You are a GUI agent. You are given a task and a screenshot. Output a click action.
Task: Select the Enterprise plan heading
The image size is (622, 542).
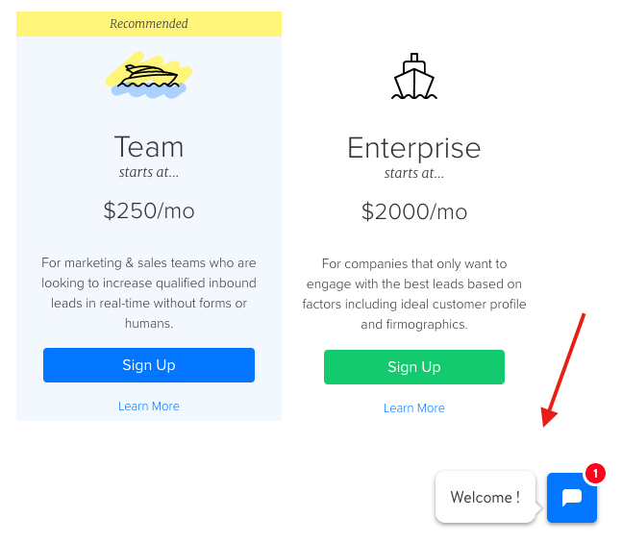tap(414, 148)
